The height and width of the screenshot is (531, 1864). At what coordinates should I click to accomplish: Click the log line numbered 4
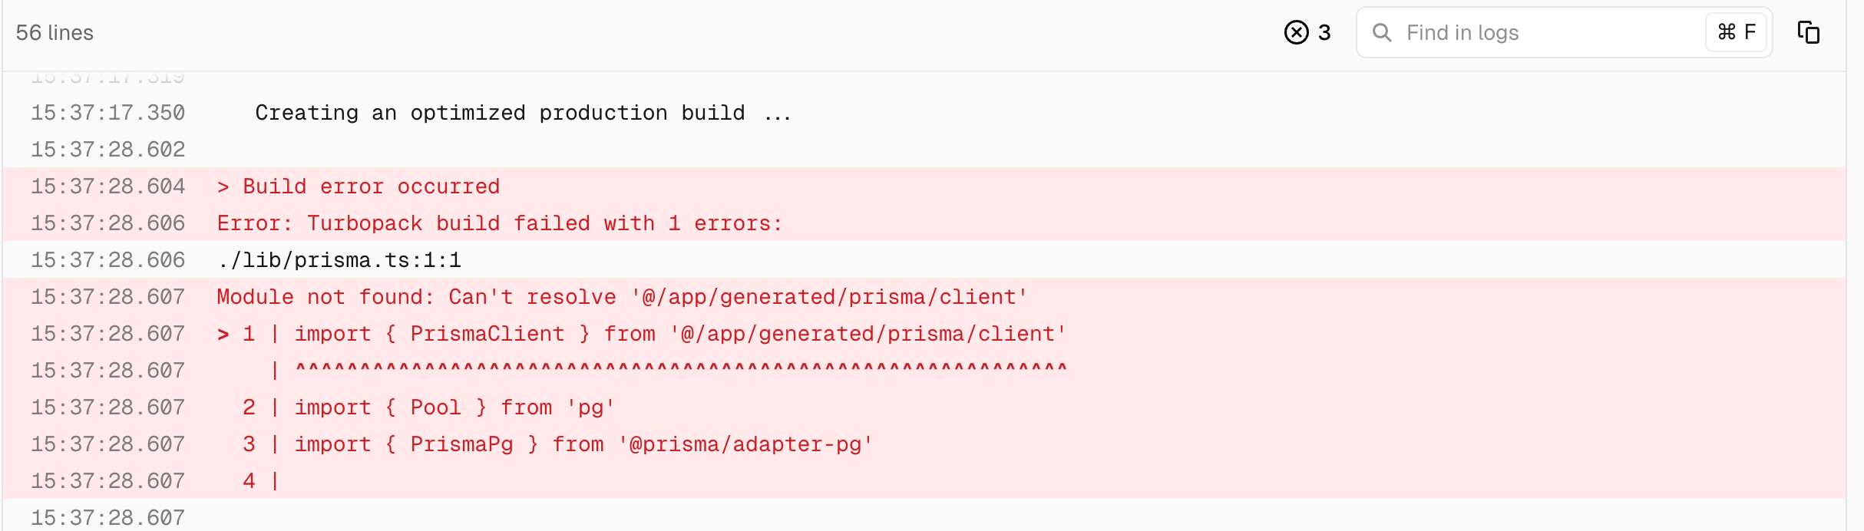click(259, 481)
